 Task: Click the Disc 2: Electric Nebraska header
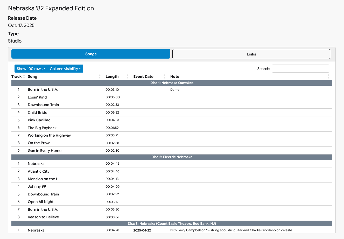[172, 157]
